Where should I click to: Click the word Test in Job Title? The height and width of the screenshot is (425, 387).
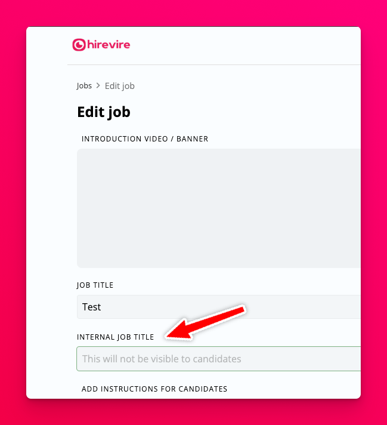point(92,307)
